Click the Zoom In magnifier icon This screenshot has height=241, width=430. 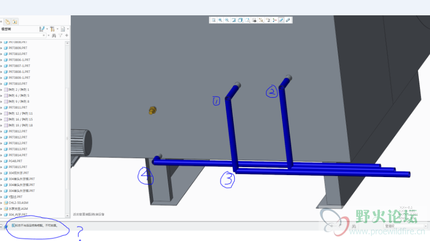[x=220, y=20]
